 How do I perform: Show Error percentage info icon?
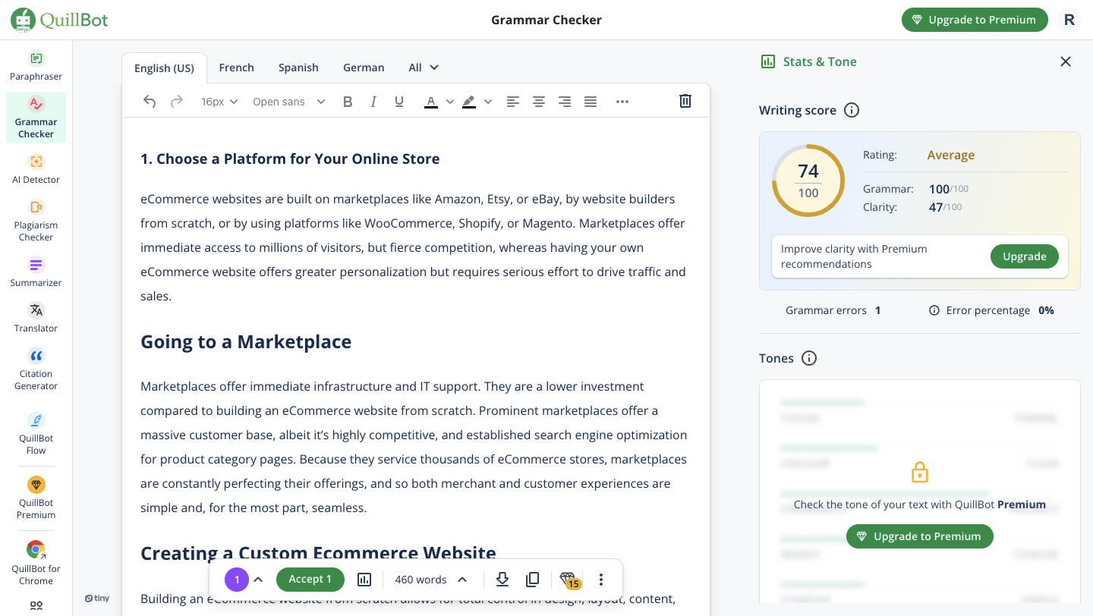tap(934, 310)
